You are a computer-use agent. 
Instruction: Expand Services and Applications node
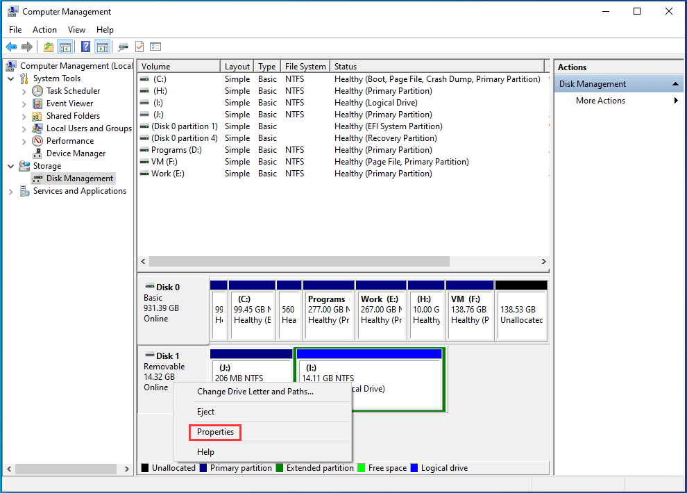click(x=11, y=192)
